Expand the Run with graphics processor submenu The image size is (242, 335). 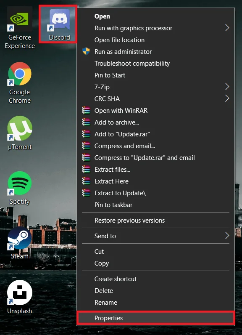click(156, 28)
